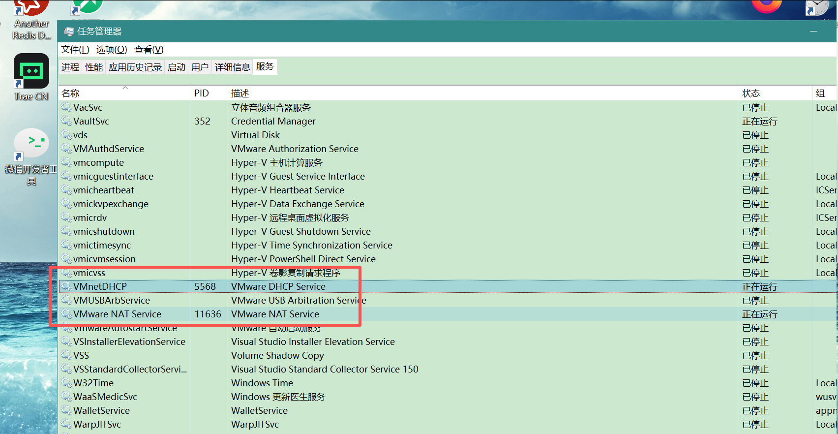The width and height of the screenshot is (838, 434).
Task: Click gear icon next to WarpJITSvc
Action: click(66, 424)
